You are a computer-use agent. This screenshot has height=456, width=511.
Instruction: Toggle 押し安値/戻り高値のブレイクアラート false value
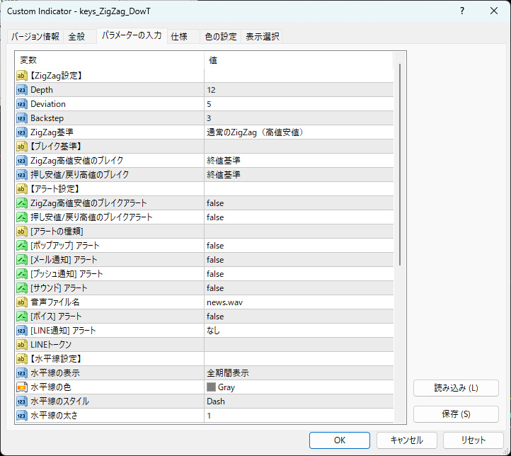(x=299, y=217)
